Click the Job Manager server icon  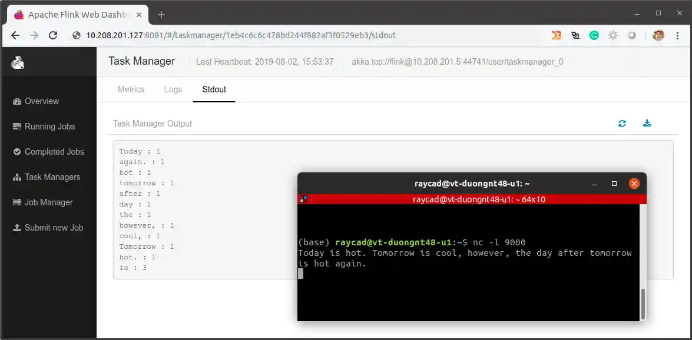(x=17, y=202)
